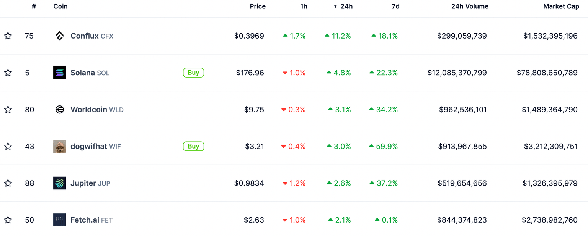This screenshot has width=588, height=236.
Task: Favorite Conflux with the star icon
Action: click(8, 36)
